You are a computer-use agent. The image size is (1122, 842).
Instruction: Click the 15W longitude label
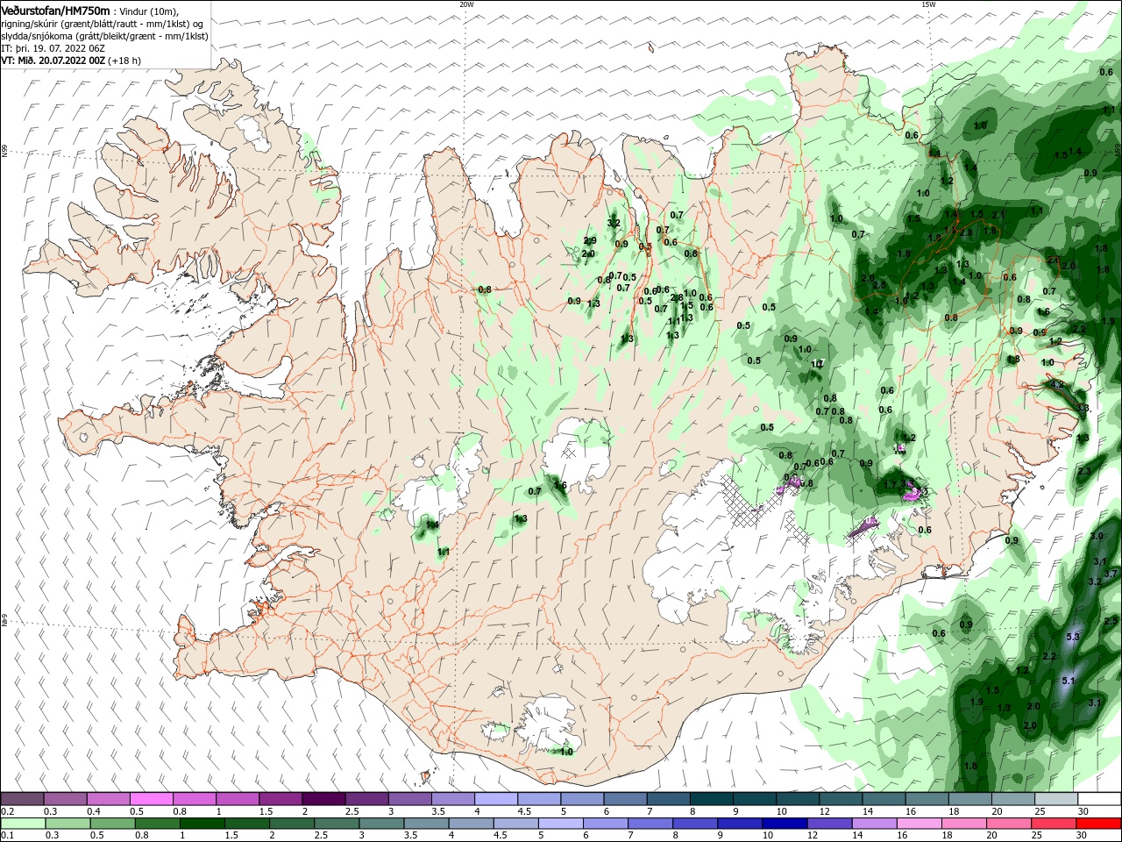928,4
